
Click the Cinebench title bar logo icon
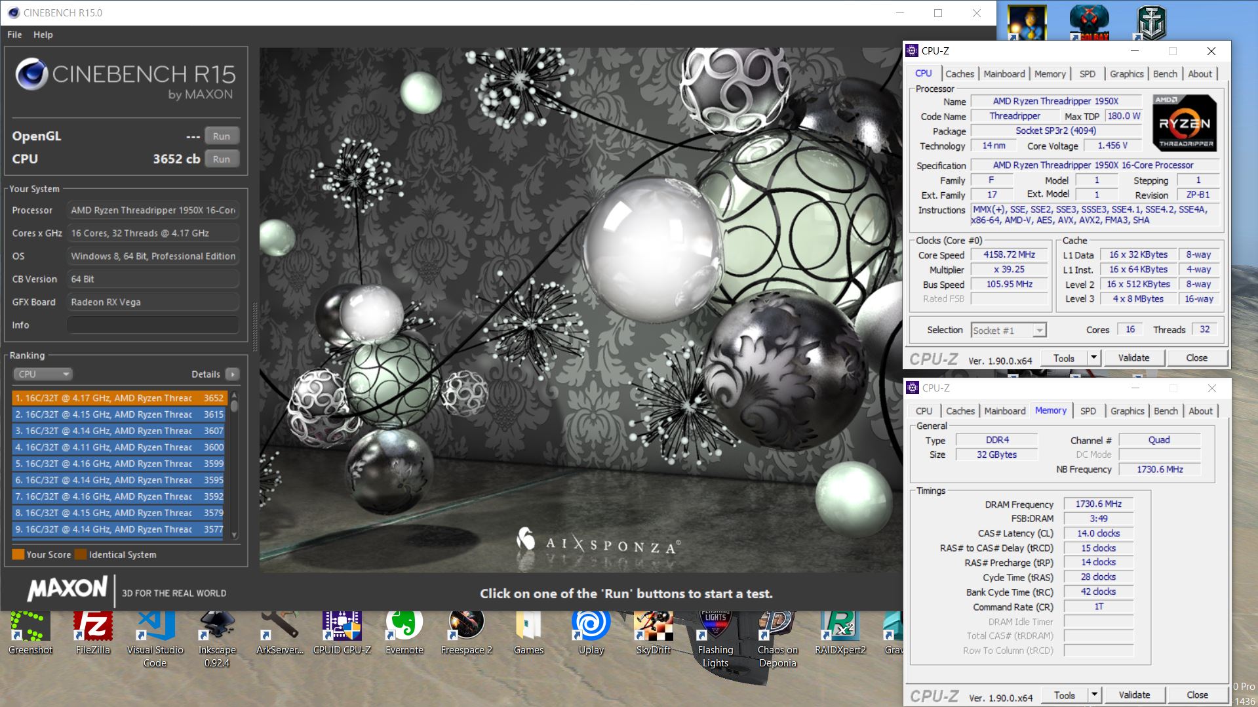pyautogui.click(x=14, y=12)
